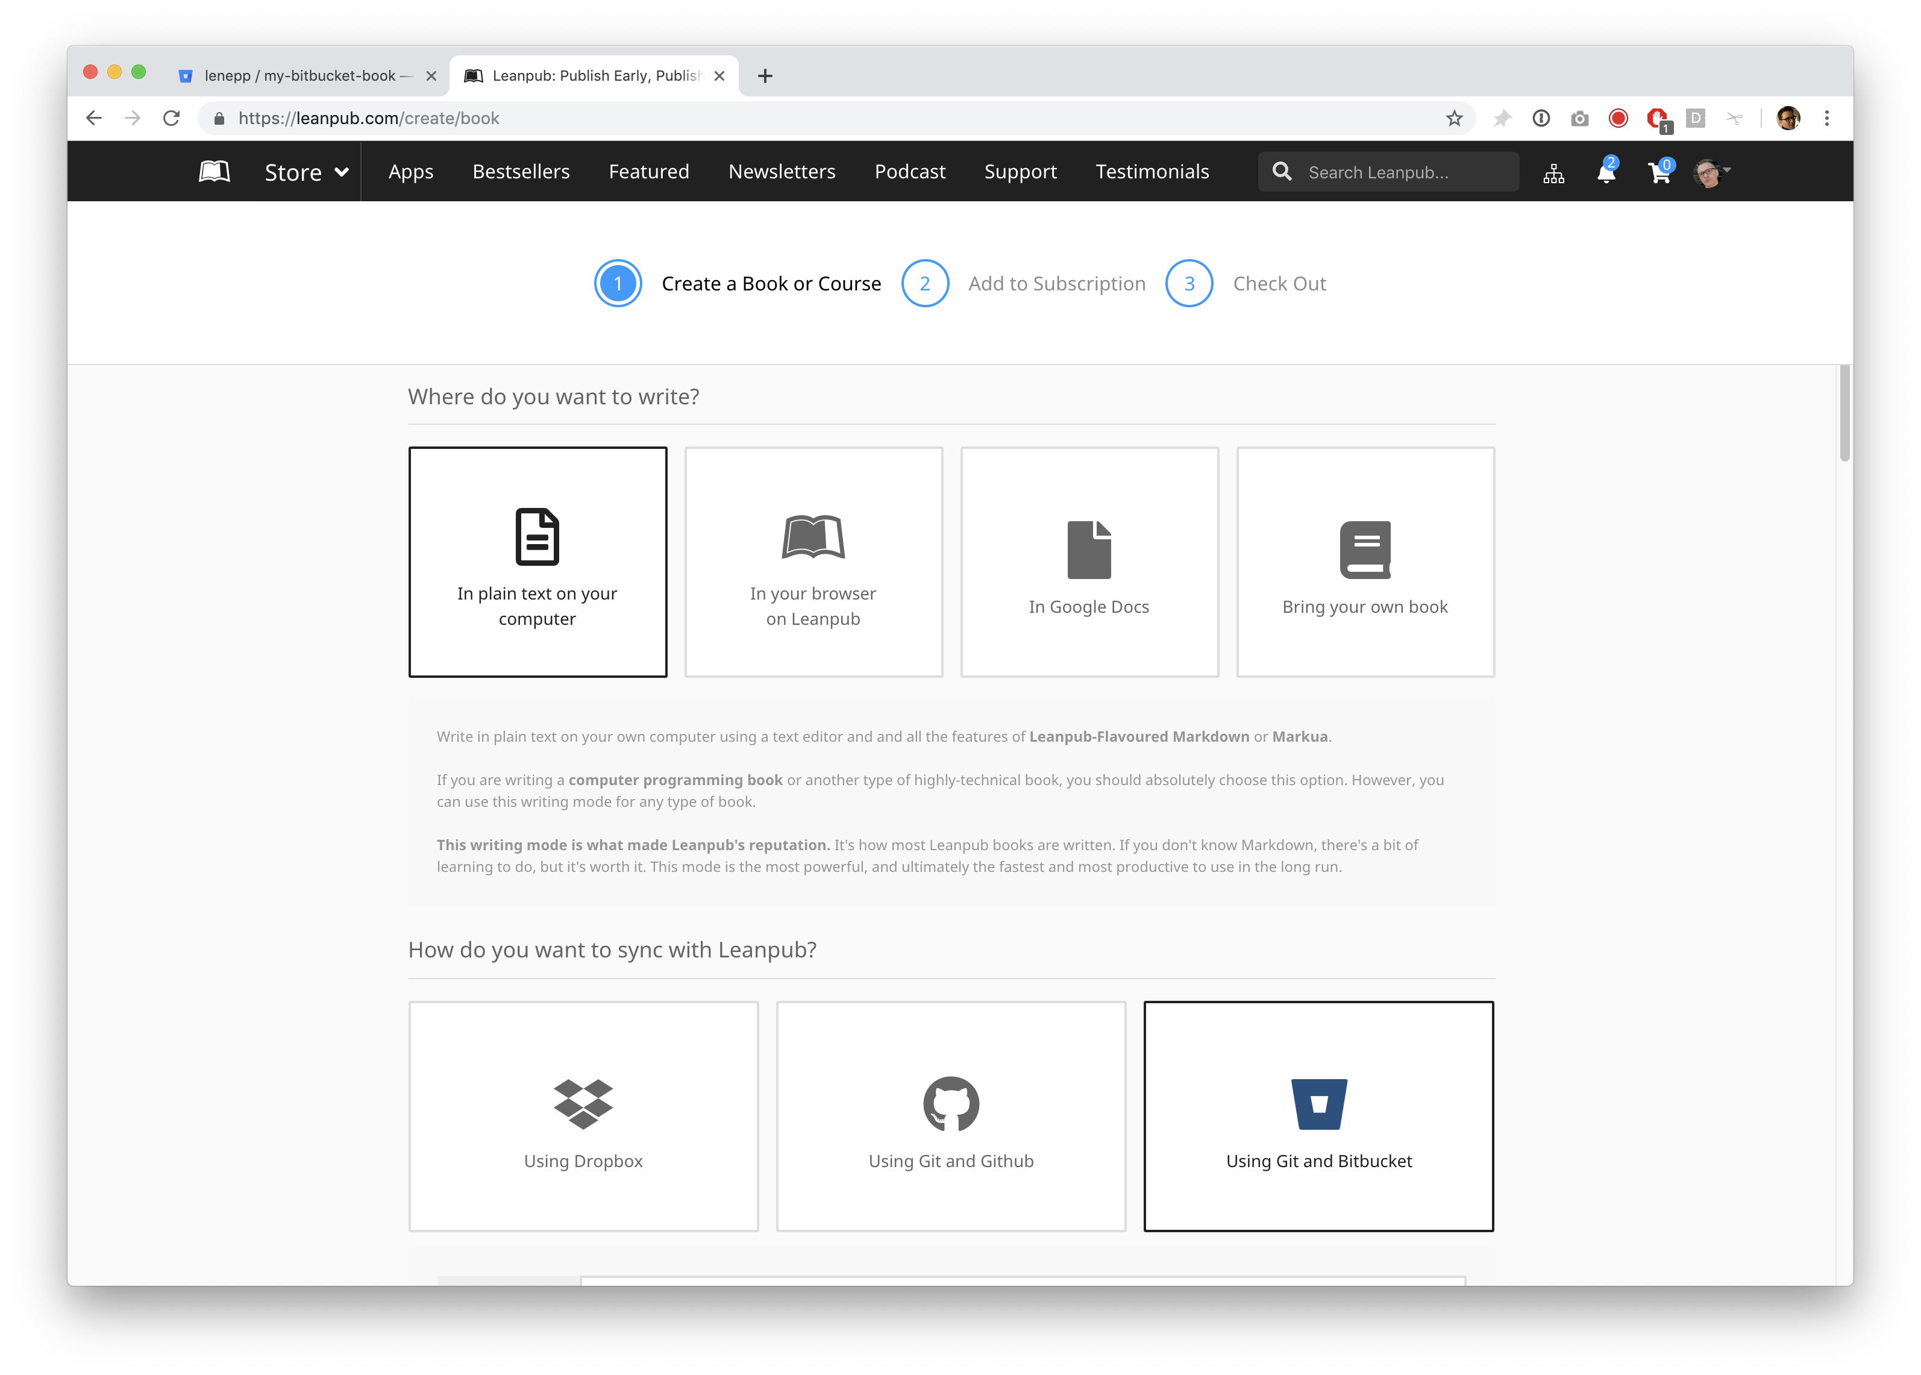Reload the current page
Viewport: 1921px width, 1375px height.
pyautogui.click(x=171, y=119)
